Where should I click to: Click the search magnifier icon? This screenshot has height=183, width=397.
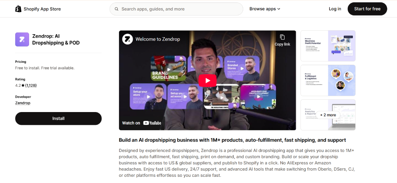tap(116, 9)
